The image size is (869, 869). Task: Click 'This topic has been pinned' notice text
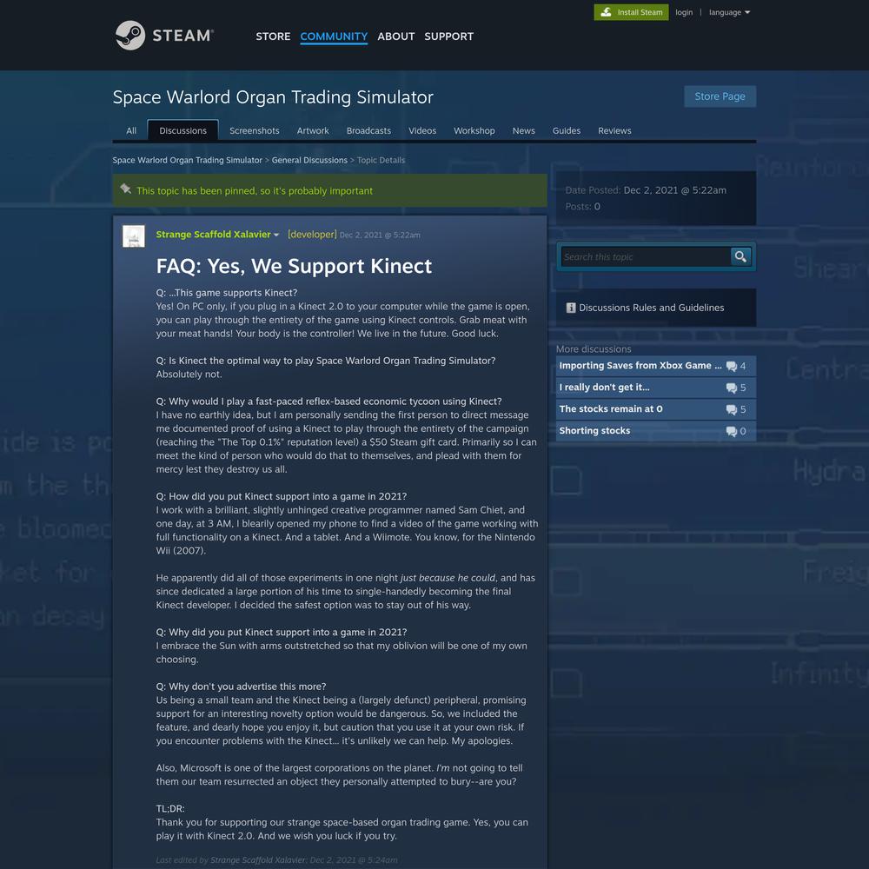pyautogui.click(x=255, y=190)
